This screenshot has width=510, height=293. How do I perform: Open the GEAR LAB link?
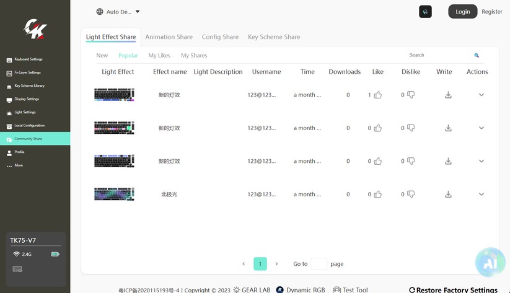click(x=252, y=290)
